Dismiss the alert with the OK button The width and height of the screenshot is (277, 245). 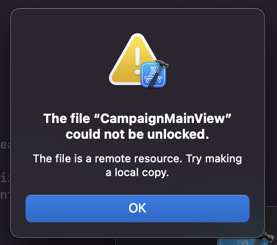(138, 209)
